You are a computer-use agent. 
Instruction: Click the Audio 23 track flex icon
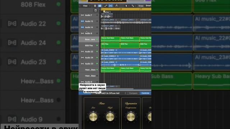(82, 64)
